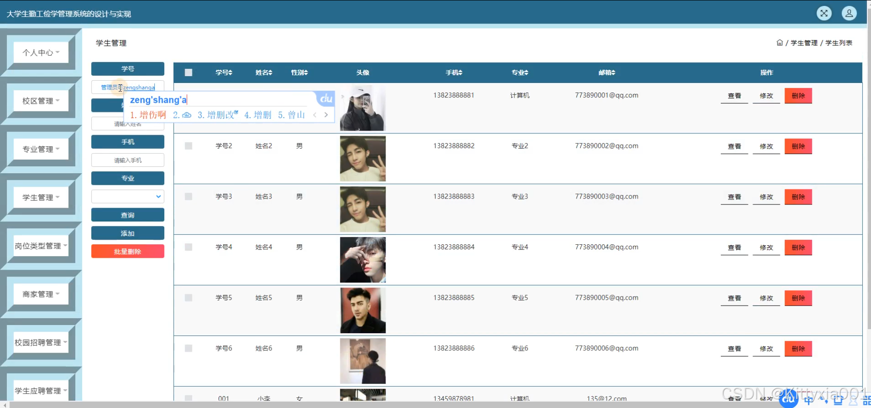Sort table by 学号 column arrows
Viewport: 871px width, 408px height.
(x=230, y=73)
